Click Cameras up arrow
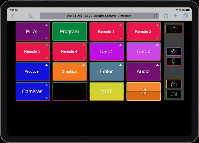Viewport: 199px width, 143px height. (47, 85)
